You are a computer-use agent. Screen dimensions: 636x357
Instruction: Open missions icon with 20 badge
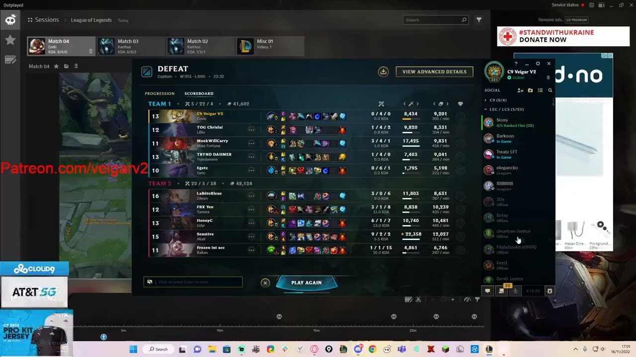501,291
